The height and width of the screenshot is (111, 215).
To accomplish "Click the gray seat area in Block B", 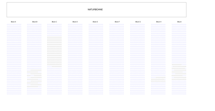I will pyautogui.click(x=34, y=79).
